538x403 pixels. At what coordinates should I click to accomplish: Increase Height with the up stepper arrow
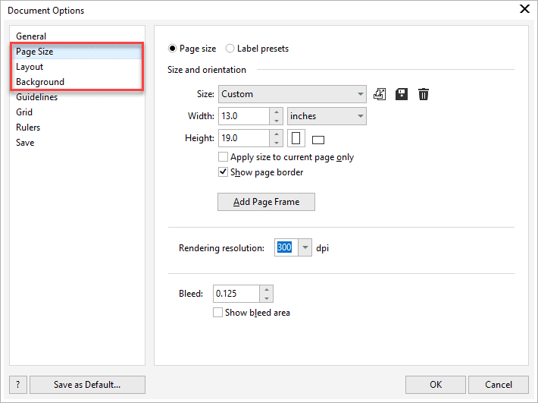pos(277,134)
